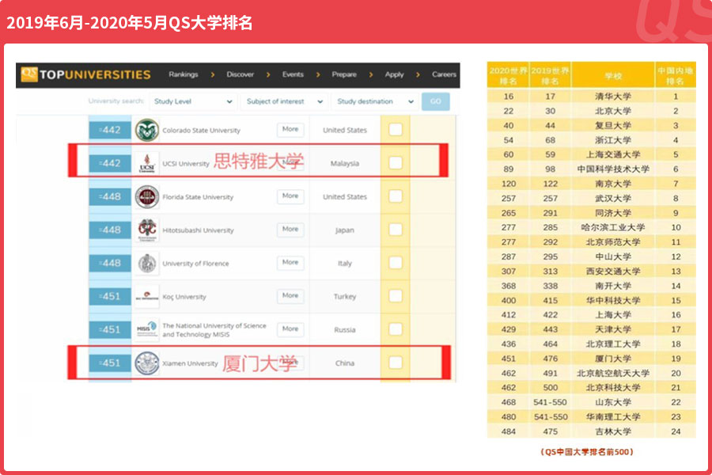
Task: Open the Careers menu item
Action: tap(444, 74)
